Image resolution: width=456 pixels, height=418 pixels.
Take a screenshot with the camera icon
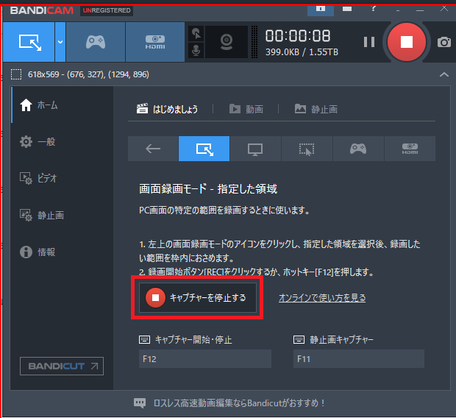pyautogui.click(x=444, y=42)
